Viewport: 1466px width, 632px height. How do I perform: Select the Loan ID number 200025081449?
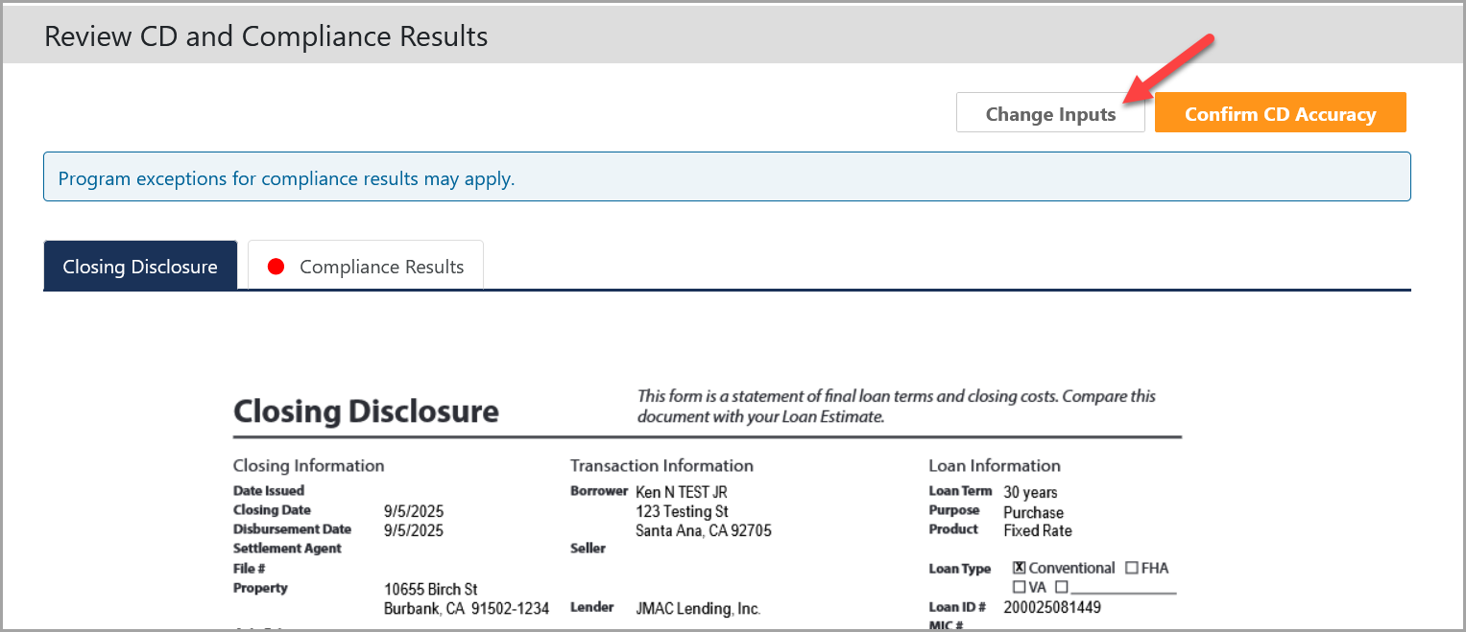1052,607
